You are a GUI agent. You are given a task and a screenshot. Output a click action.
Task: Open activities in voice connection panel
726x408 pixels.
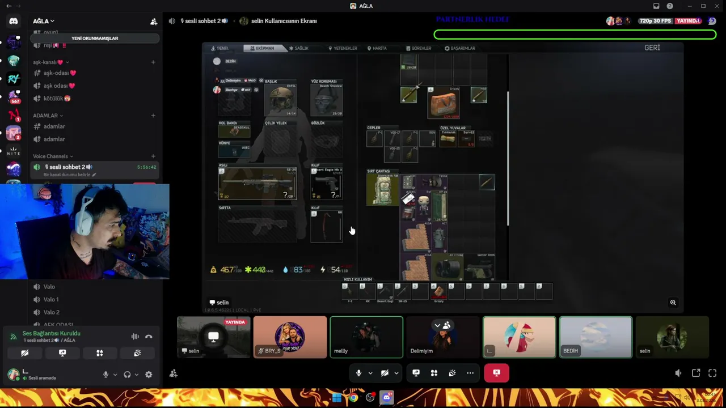click(x=100, y=353)
